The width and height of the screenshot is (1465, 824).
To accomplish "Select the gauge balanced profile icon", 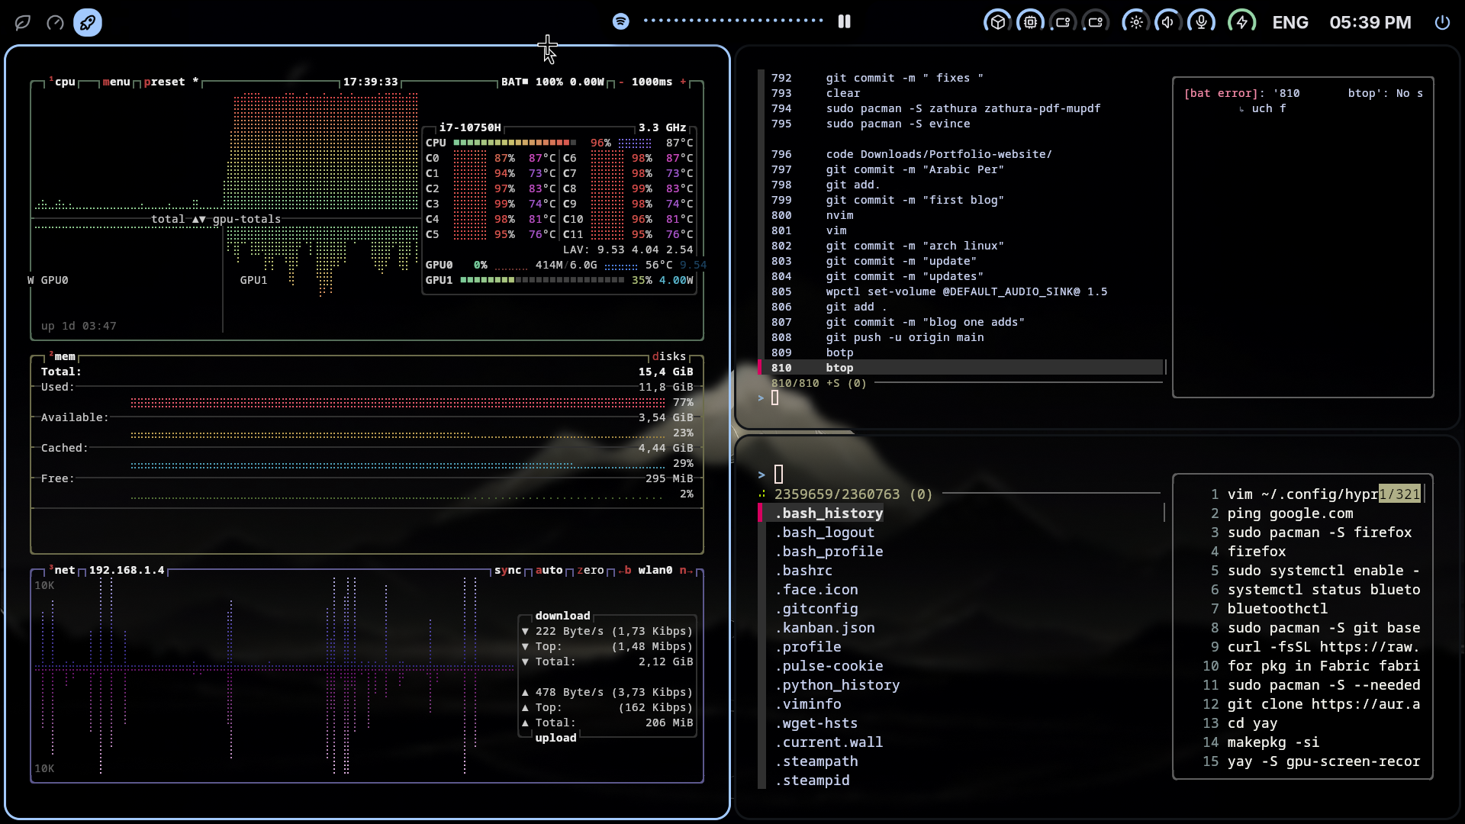I will [55, 22].
